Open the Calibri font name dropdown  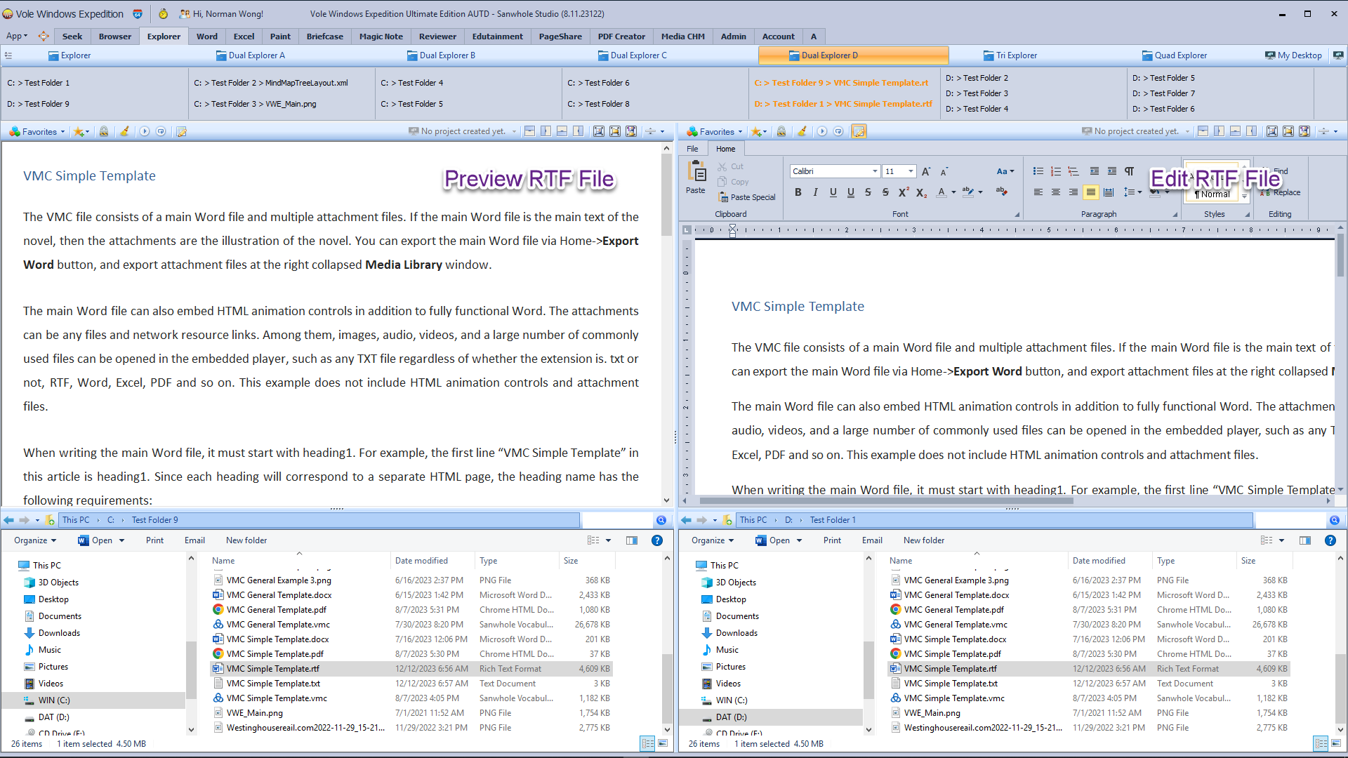pos(875,171)
